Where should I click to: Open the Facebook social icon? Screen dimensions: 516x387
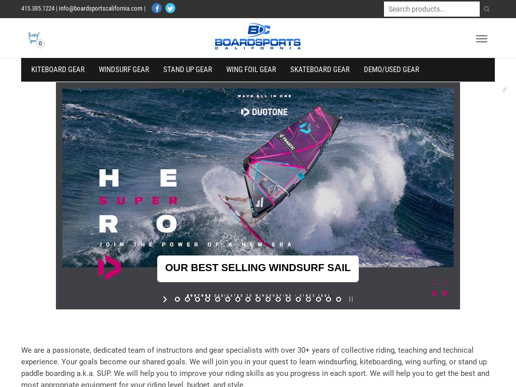pyautogui.click(x=157, y=8)
